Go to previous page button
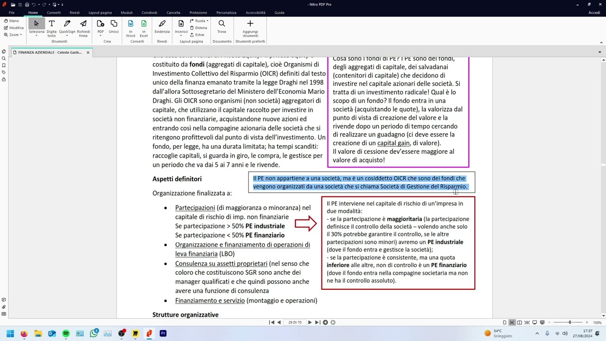 point(279,323)
